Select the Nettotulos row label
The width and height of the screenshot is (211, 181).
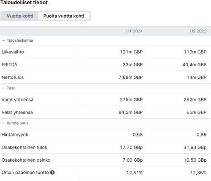pyautogui.click(x=13, y=77)
